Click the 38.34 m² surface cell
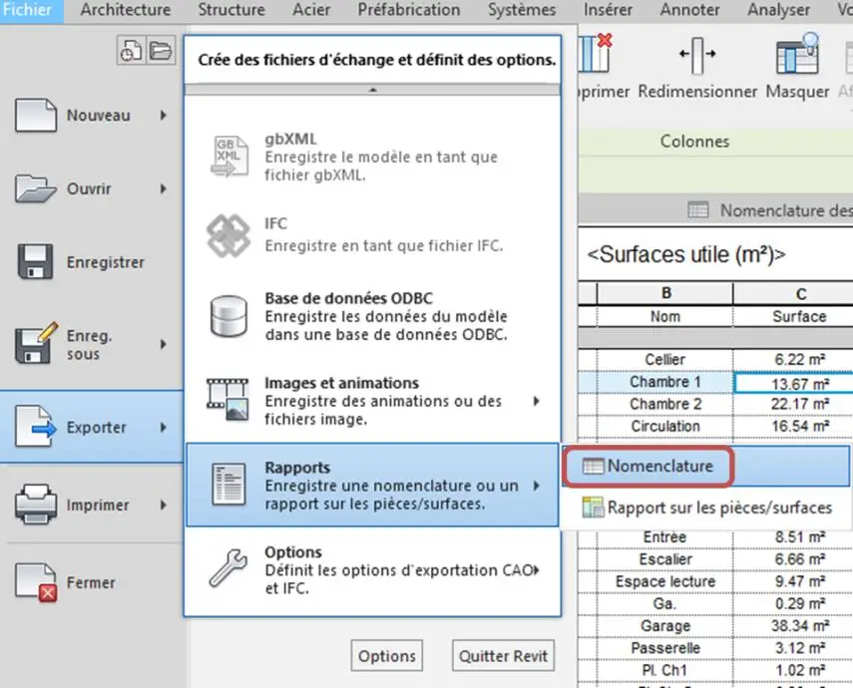 pyautogui.click(x=794, y=626)
